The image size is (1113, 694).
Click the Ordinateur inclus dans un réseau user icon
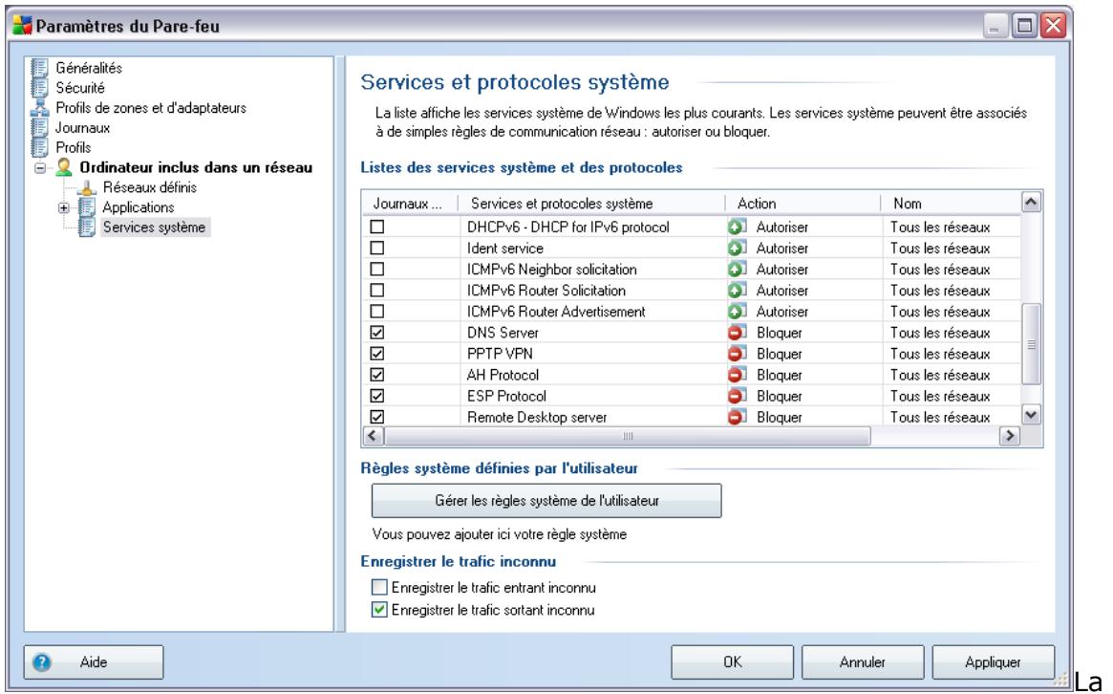(64, 167)
